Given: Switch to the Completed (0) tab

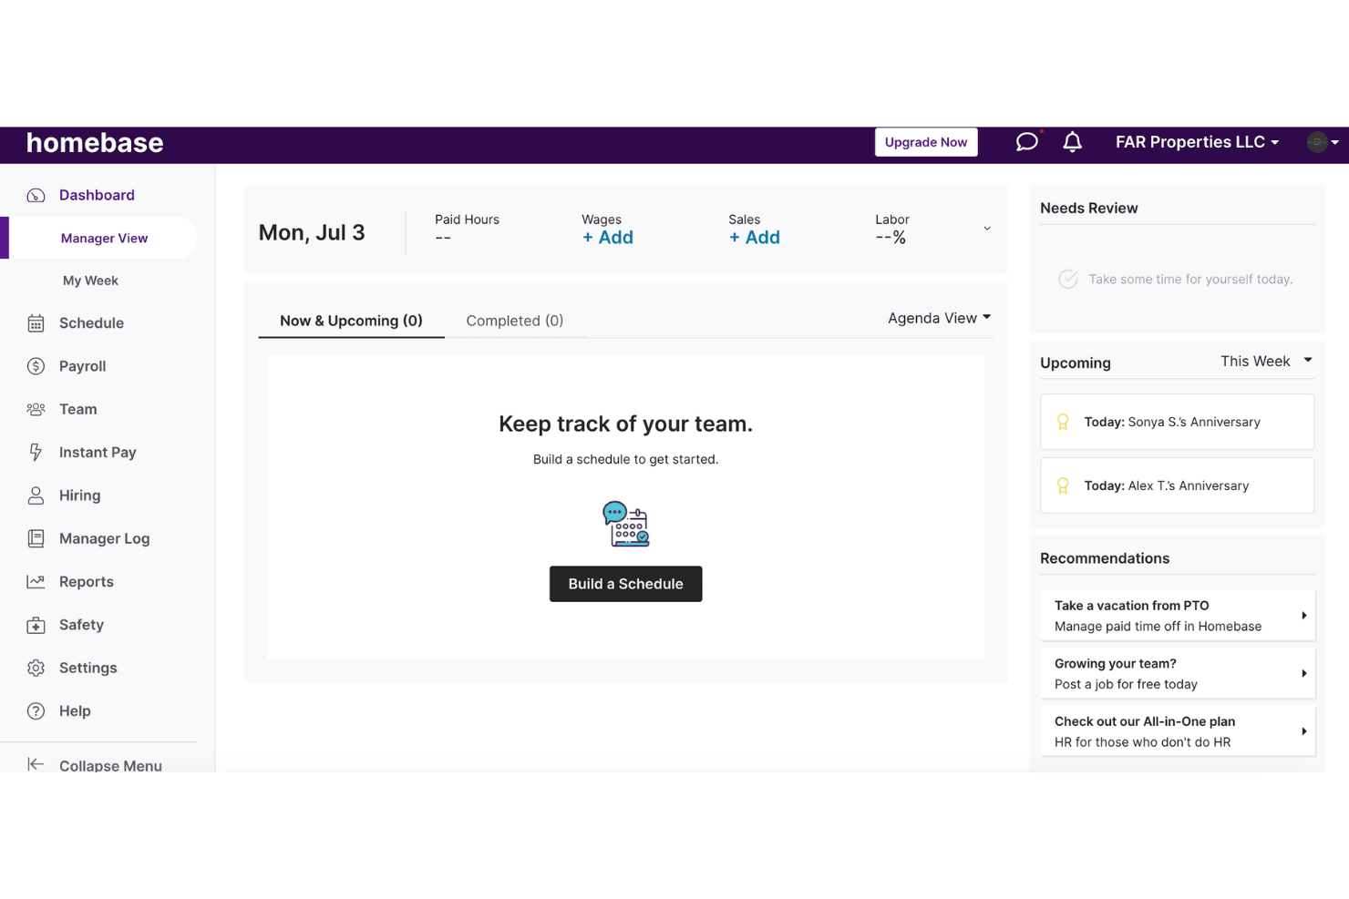Looking at the screenshot, I should tap(514, 321).
